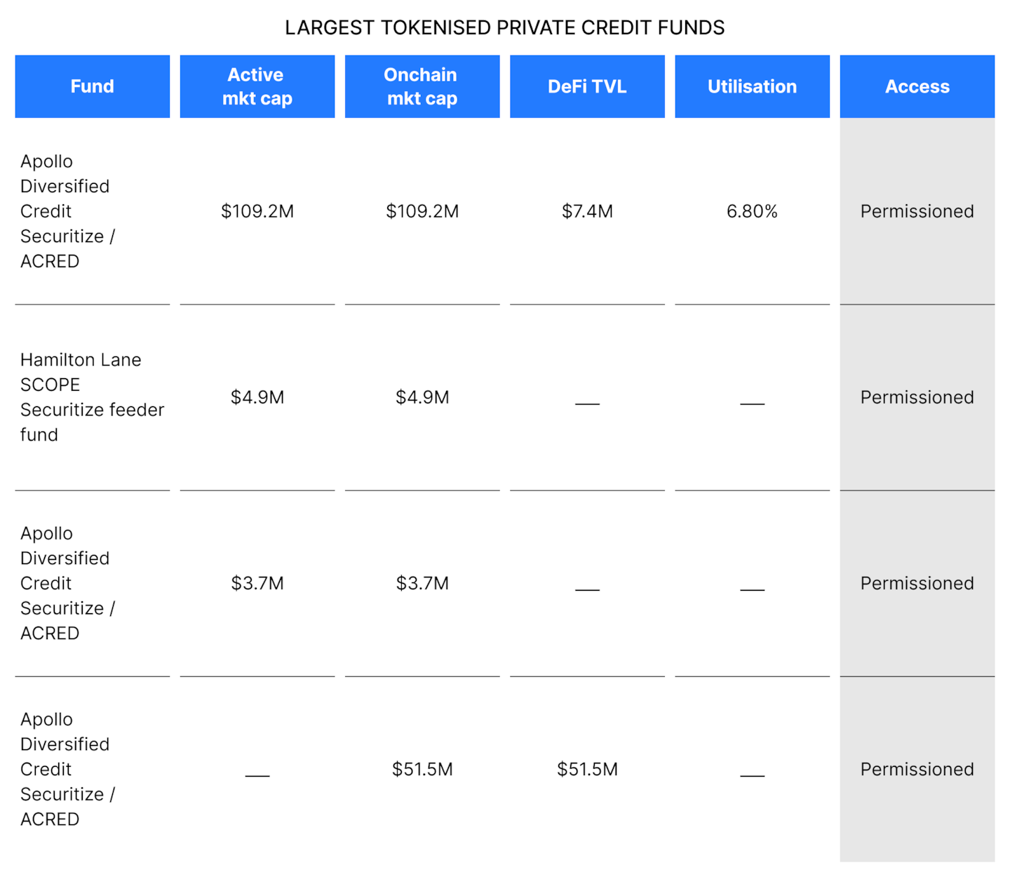Select the Utilisation column header
1010x877 pixels.
[752, 86]
